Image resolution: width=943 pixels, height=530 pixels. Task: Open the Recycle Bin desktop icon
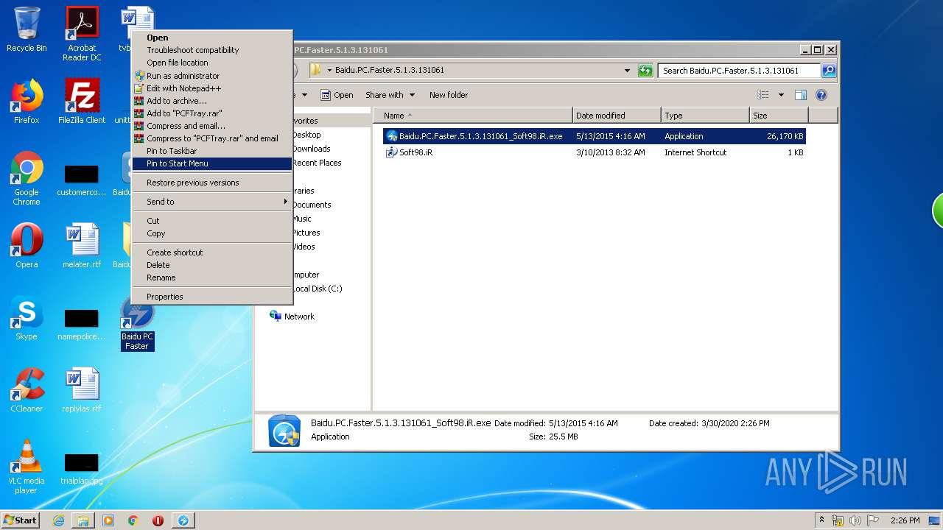click(27, 29)
